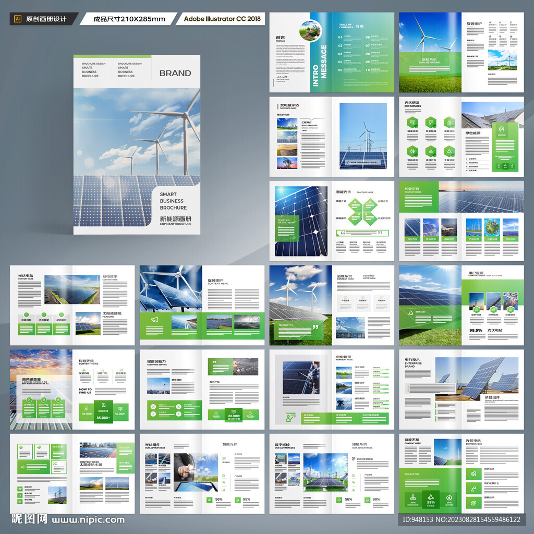Screen dimensions: 534x534
Task: Click the 用户屋顶 heading
Action: tap(476, 273)
